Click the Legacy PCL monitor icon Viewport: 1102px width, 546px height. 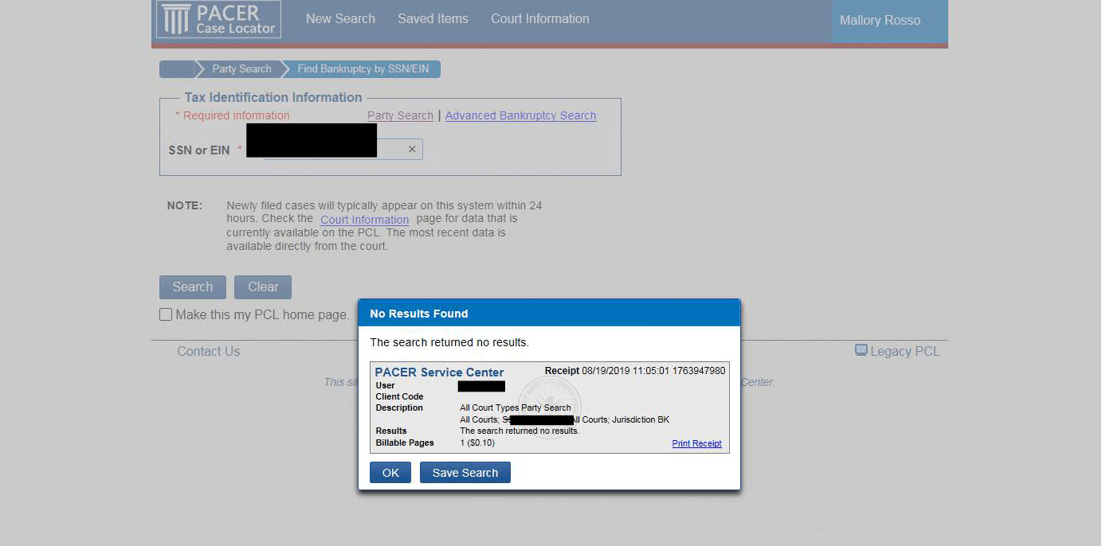pyautogui.click(x=861, y=350)
